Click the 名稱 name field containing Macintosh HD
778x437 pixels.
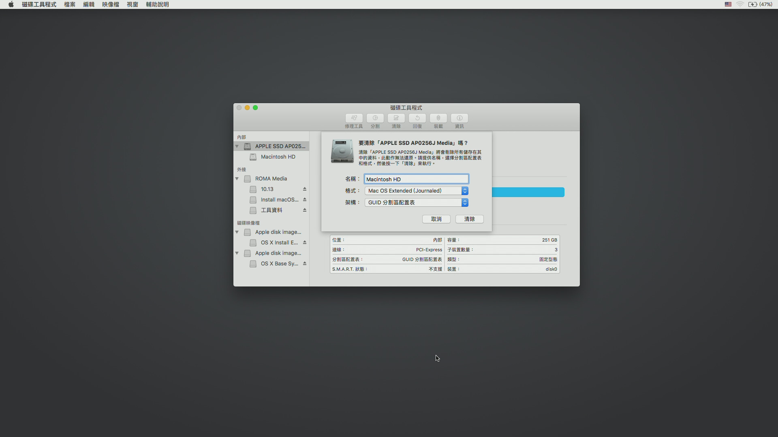click(417, 179)
